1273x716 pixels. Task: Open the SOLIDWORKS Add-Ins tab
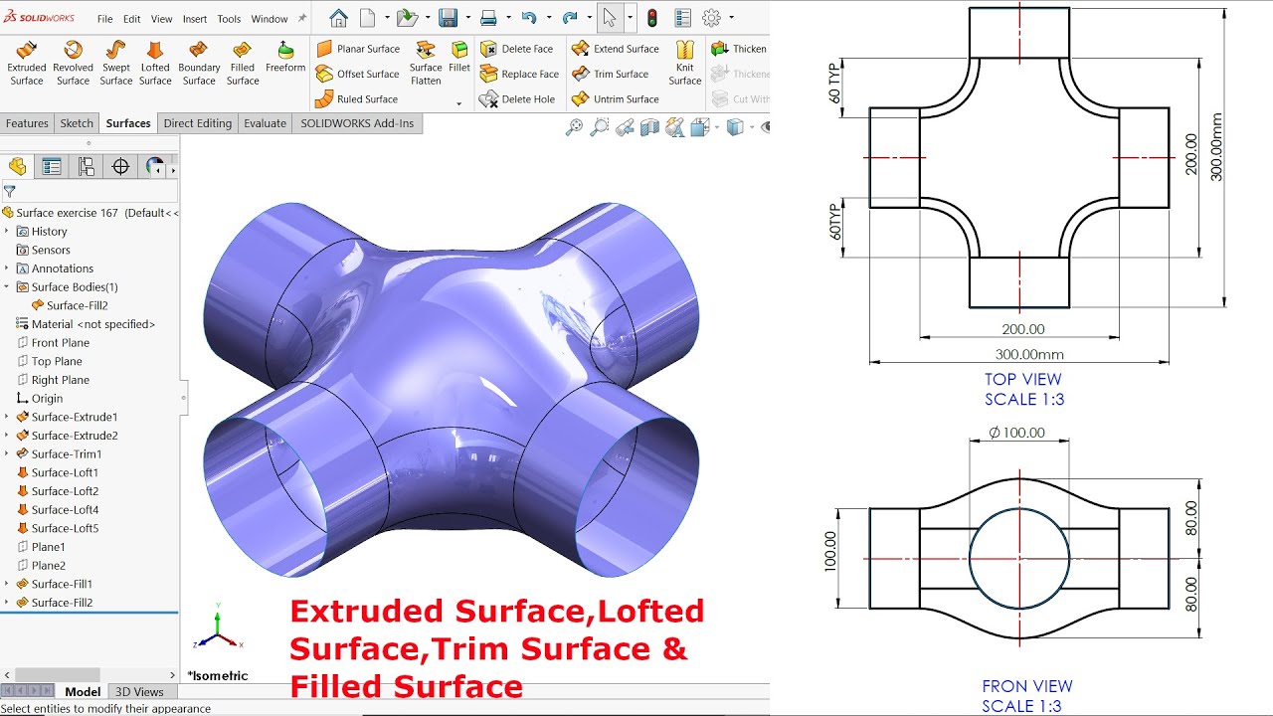[x=357, y=123]
